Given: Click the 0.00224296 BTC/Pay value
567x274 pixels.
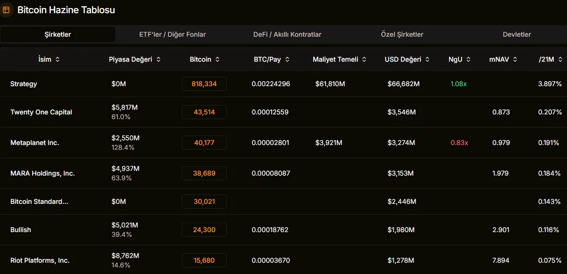Looking at the screenshot, I should [x=271, y=84].
